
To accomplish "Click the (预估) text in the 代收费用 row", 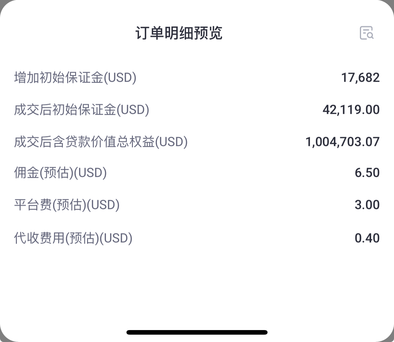I will tap(82, 238).
